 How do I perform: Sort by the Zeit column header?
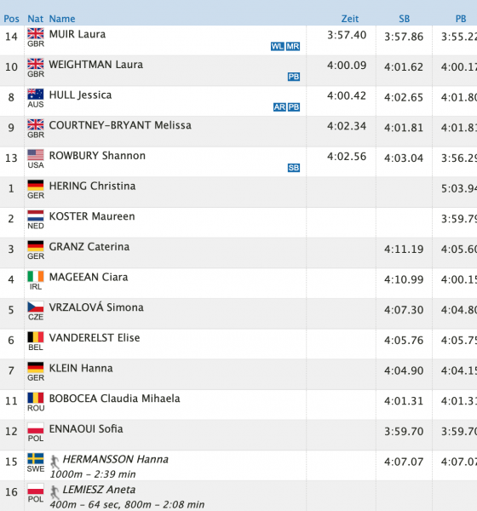coord(350,19)
